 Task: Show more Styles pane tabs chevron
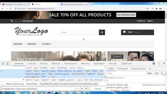(x=150, y=68)
